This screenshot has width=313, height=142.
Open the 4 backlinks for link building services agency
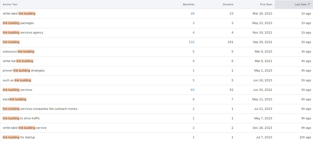point(194,32)
